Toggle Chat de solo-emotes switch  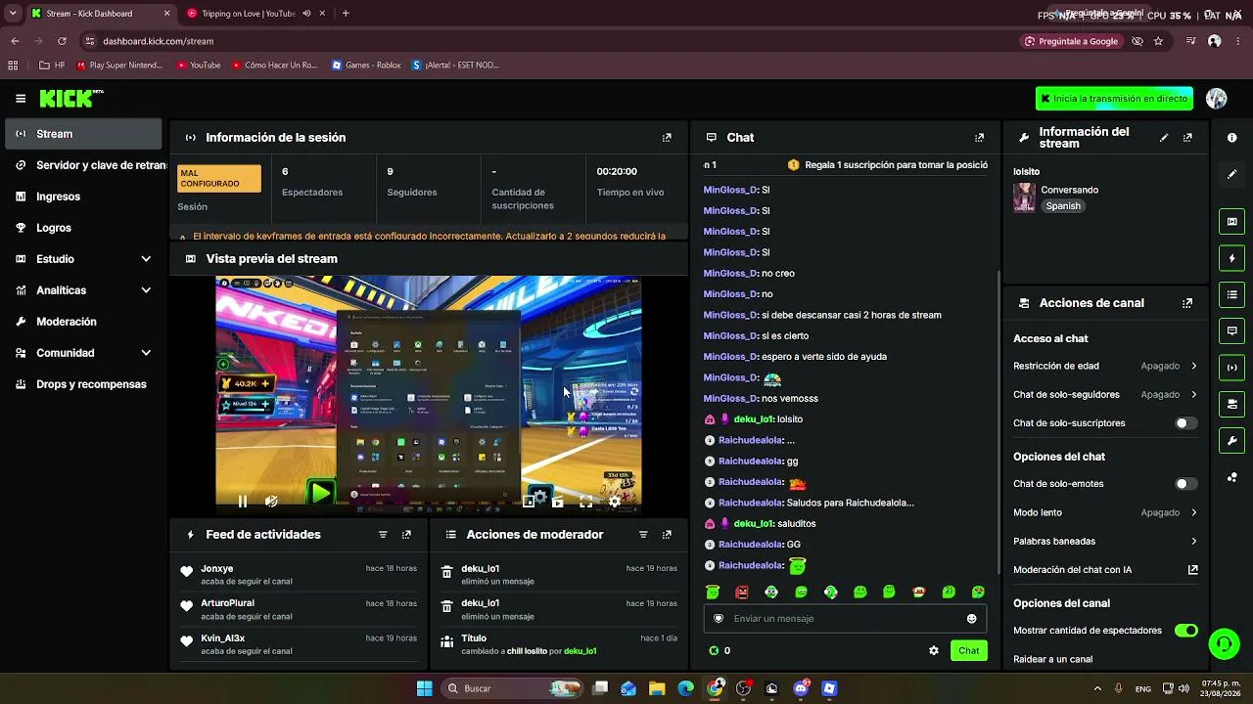[x=1185, y=484]
